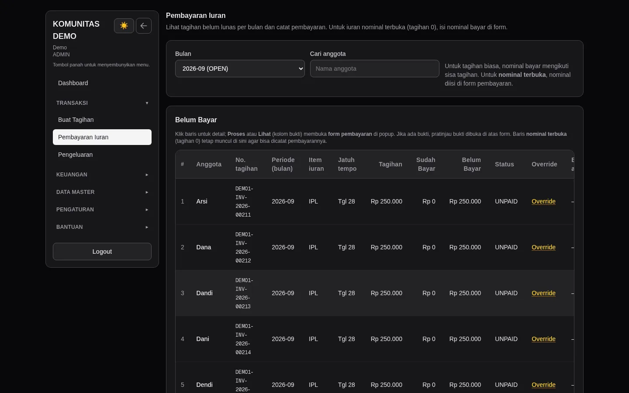This screenshot has height=393, width=629.
Task: Click Tgl 28 due date in Dani's row
Action: [346, 339]
